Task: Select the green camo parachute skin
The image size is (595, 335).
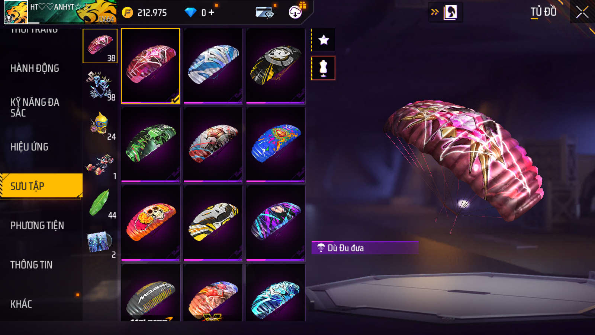Action: point(151,145)
